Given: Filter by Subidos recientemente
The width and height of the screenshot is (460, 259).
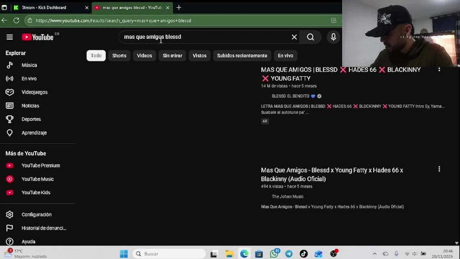Looking at the screenshot, I should tap(242, 56).
